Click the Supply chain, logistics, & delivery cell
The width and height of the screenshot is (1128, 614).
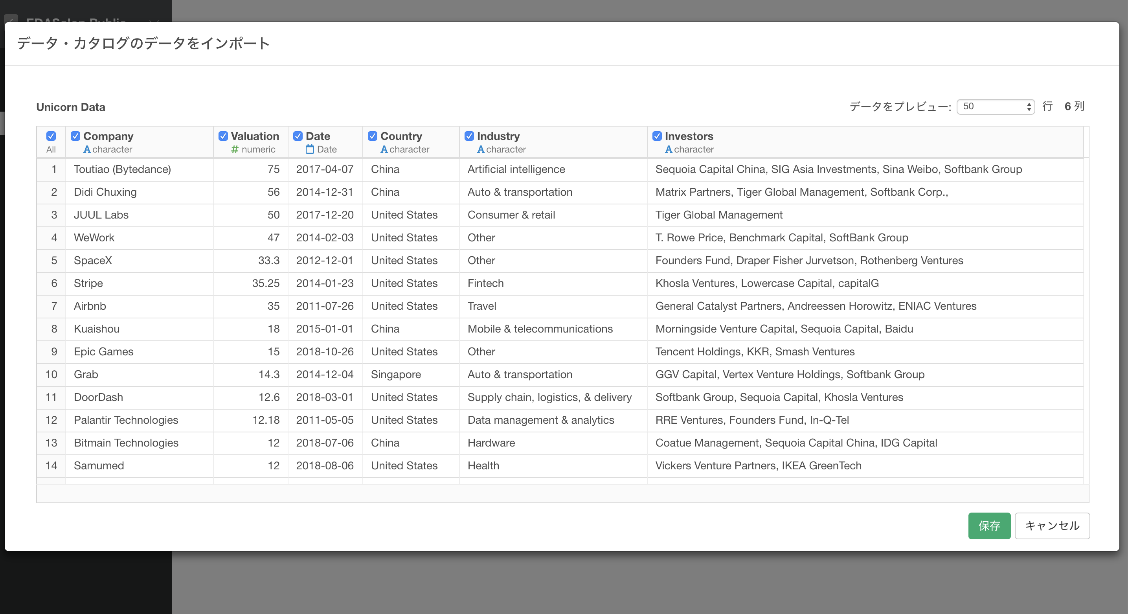point(553,397)
